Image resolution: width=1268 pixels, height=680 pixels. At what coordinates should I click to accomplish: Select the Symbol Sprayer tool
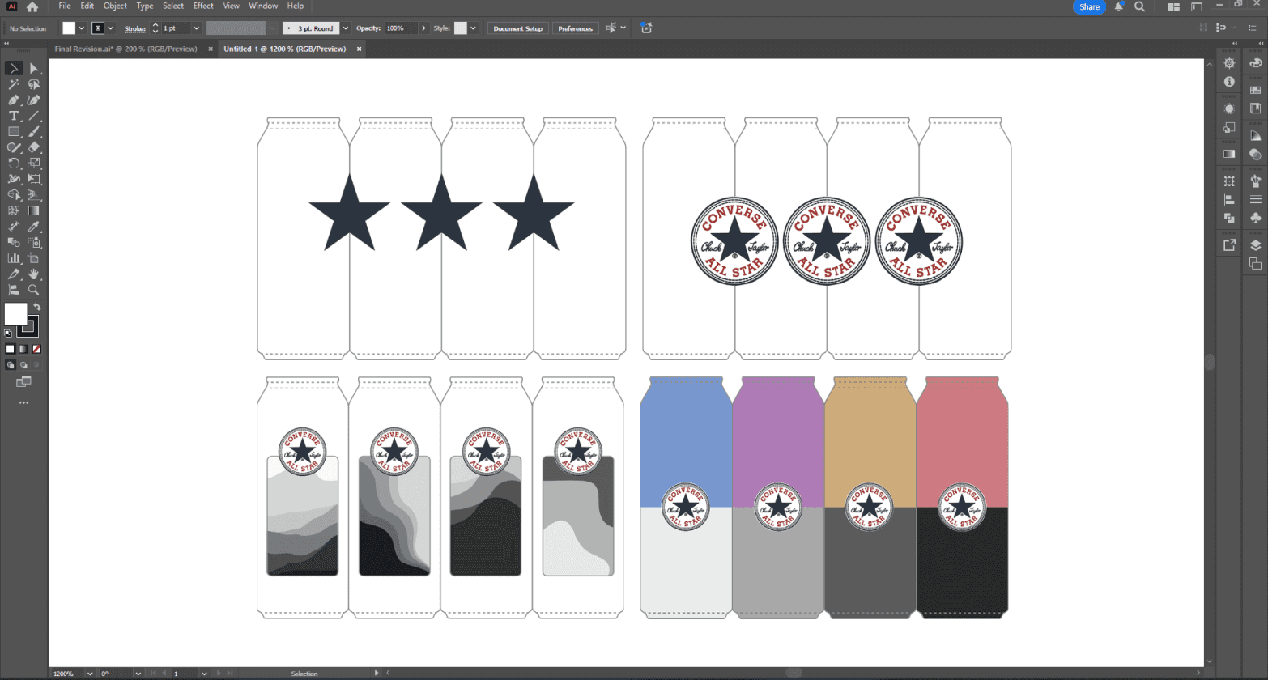point(34,242)
